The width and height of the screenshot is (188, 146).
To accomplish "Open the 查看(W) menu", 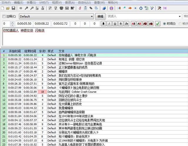I will pos(99,3).
